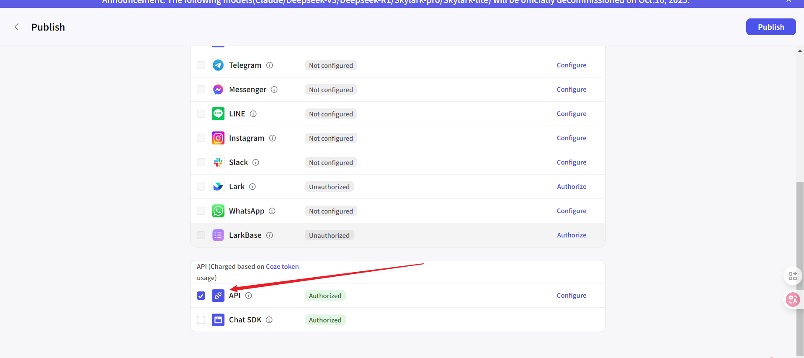This screenshot has height=358, width=804.
Task: Click the scrollbar up arrow
Action: point(800,51)
